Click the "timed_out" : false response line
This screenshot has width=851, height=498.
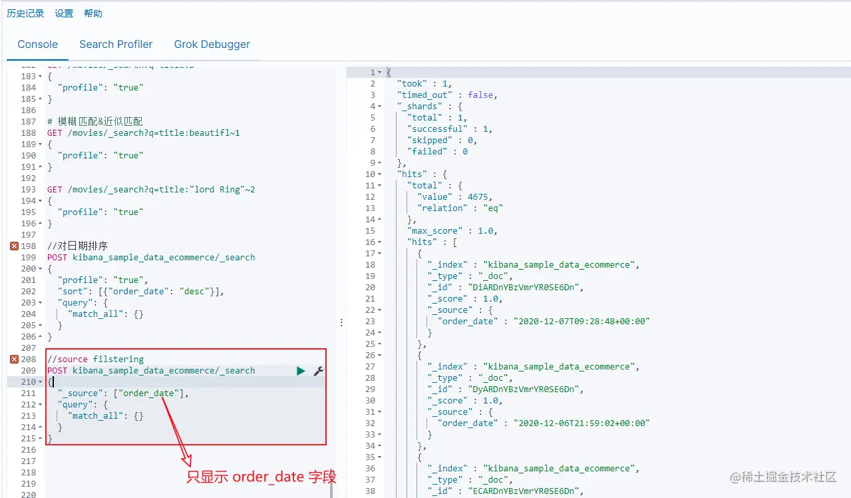point(447,95)
